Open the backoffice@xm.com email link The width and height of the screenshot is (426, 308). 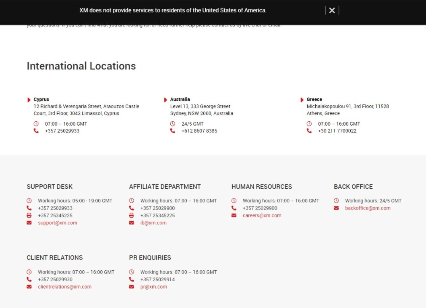point(368,208)
